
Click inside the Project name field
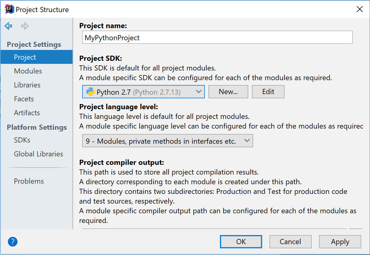(217, 37)
